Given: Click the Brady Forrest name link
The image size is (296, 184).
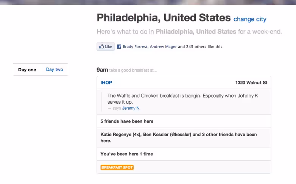Looking at the screenshot, I should pyautogui.click(x=135, y=47).
